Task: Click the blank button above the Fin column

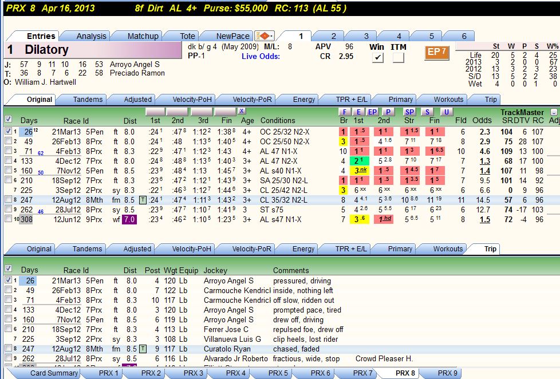Action: click(225, 112)
